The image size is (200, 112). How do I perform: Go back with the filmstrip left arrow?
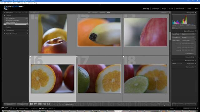(x=14, y=108)
